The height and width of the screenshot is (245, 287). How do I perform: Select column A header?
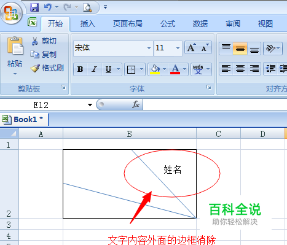[x=41, y=134]
